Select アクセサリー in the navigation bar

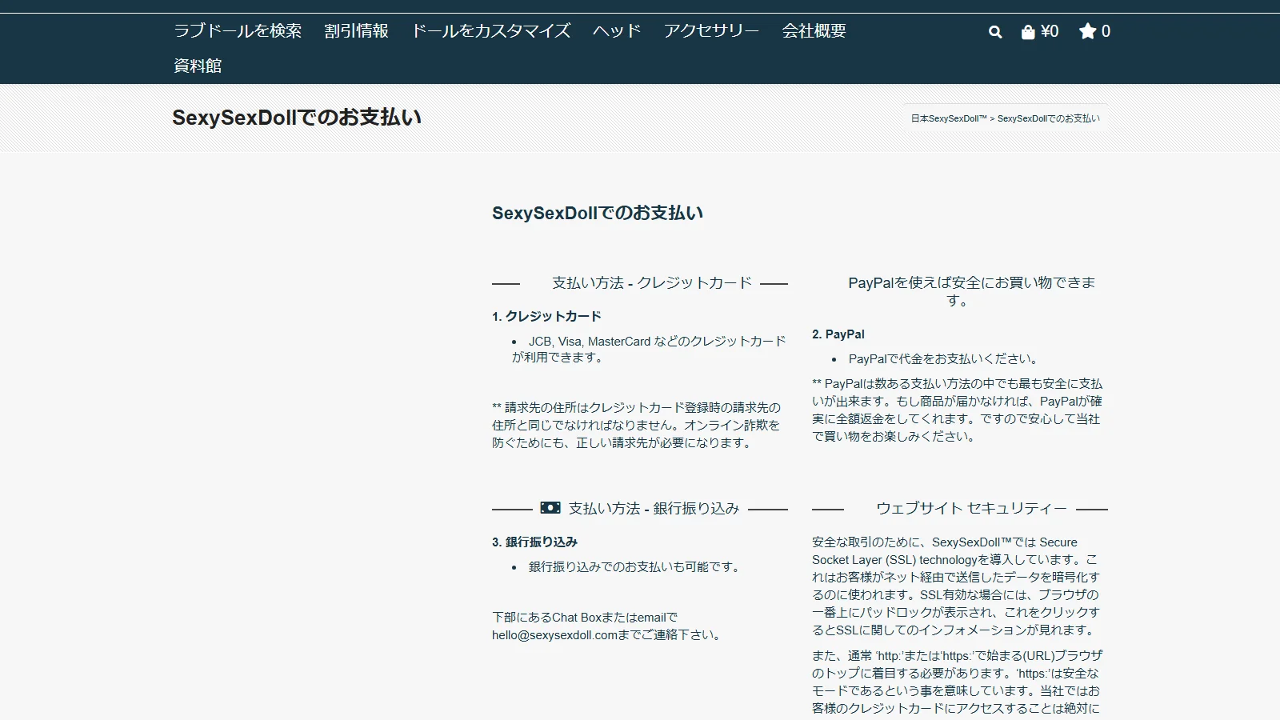tap(711, 31)
